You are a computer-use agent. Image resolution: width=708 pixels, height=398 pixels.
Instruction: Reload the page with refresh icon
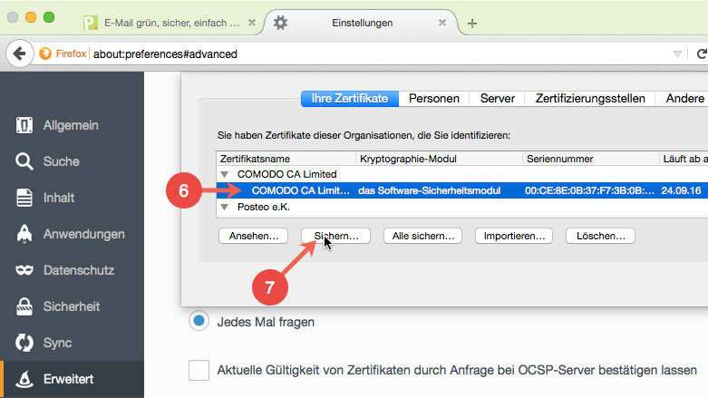(x=702, y=53)
